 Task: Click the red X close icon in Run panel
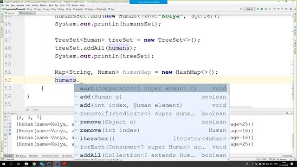[5, 142]
